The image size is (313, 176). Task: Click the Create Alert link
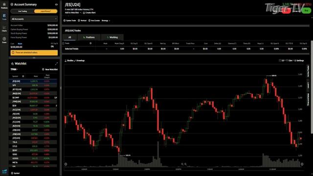tap(89, 13)
